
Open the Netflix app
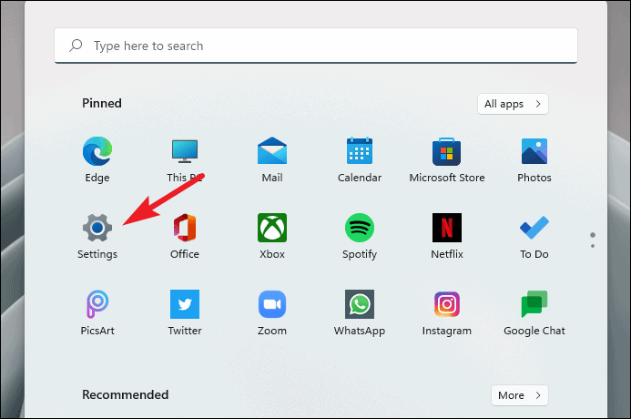[447, 228]
